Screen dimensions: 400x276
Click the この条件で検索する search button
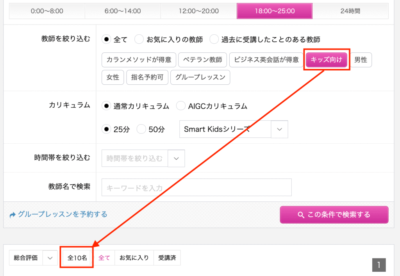click(x=334, y=215)
